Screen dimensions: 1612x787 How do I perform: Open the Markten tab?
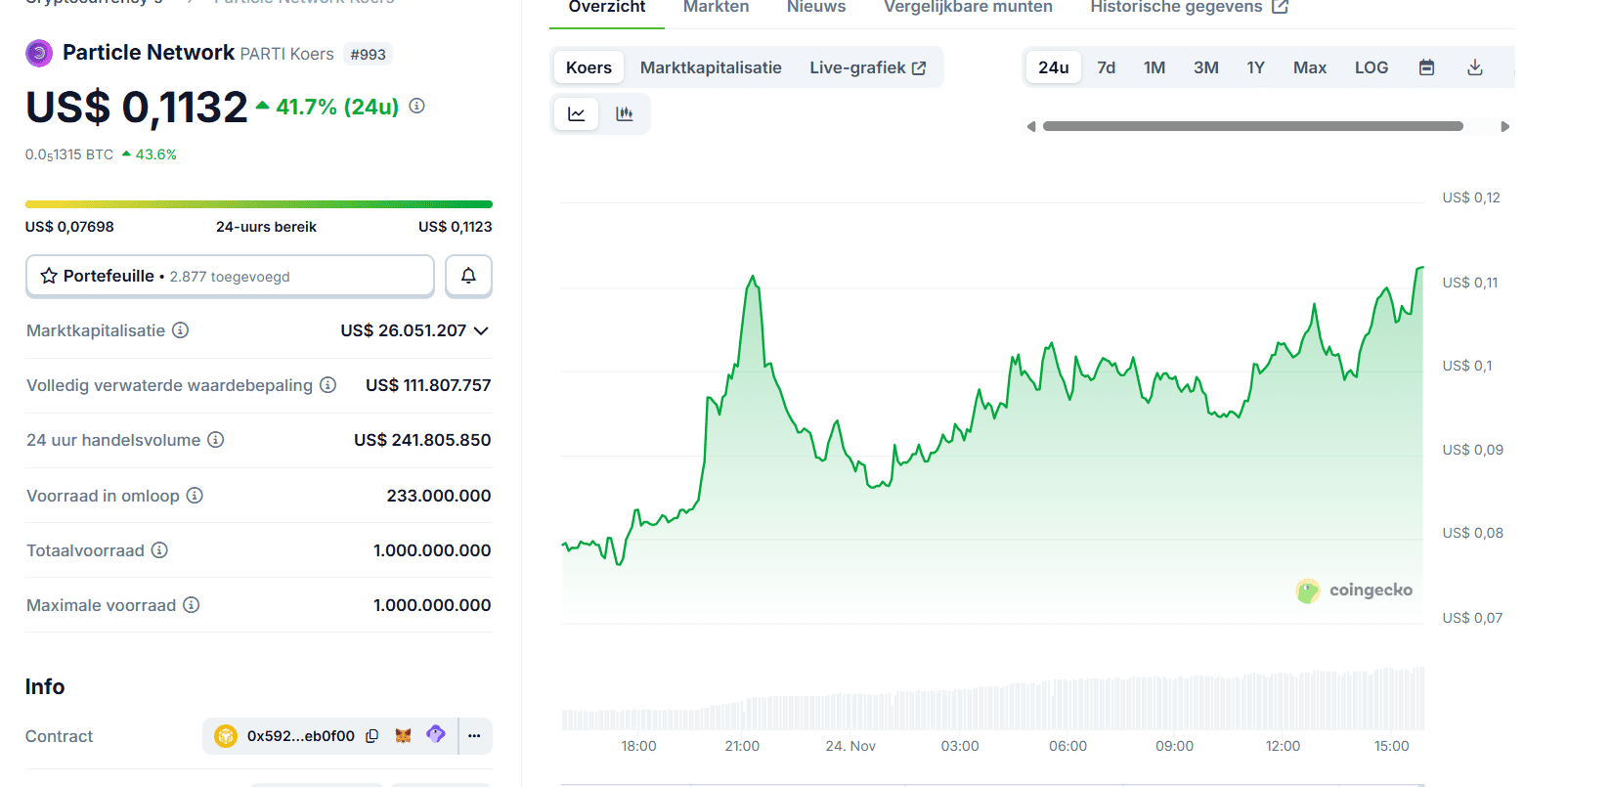716,8
